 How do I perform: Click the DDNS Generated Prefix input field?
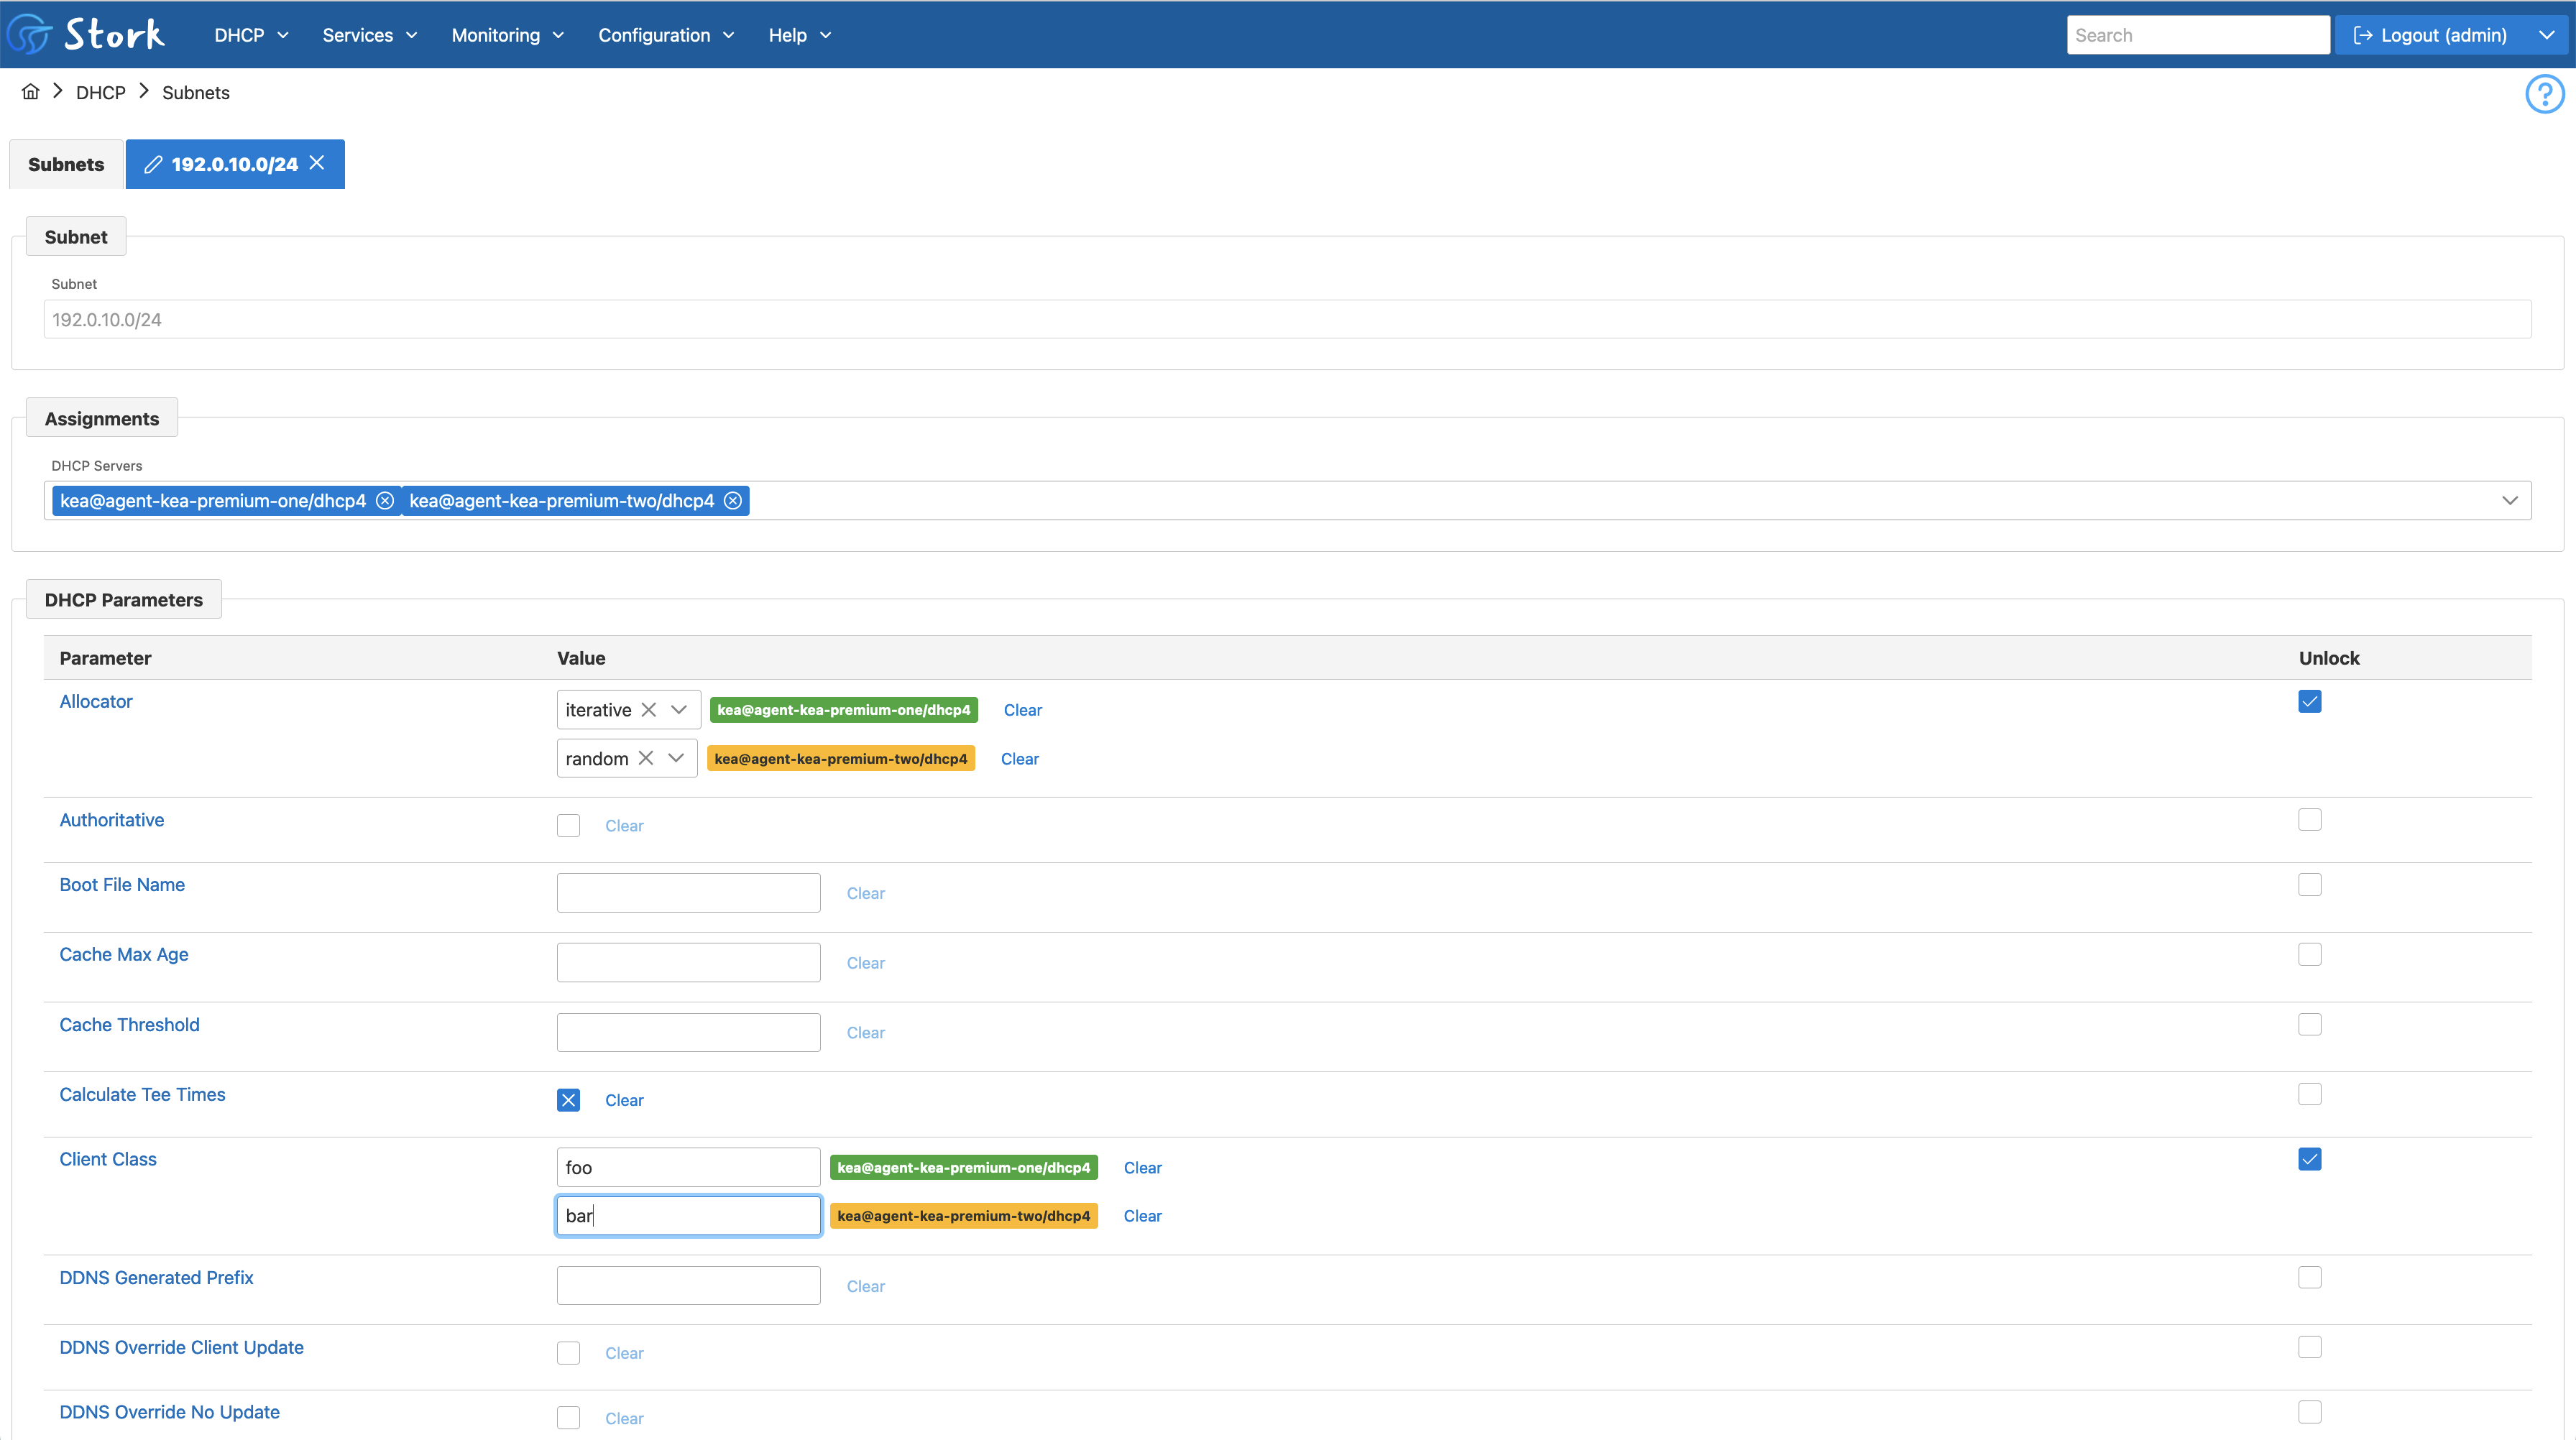688,1286
